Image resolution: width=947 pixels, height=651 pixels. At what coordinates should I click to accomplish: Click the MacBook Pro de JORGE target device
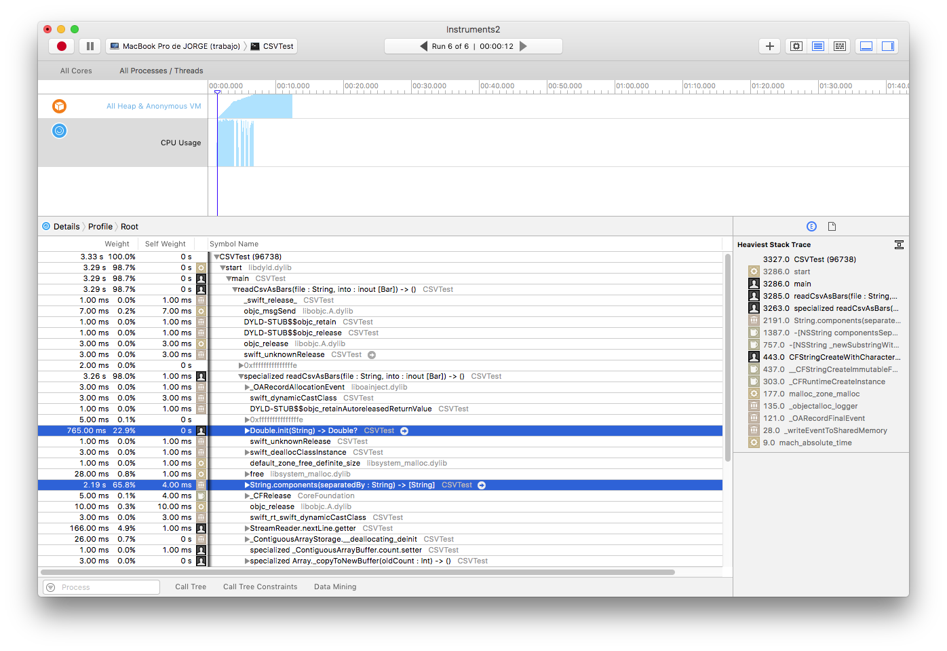pos(175,46)
